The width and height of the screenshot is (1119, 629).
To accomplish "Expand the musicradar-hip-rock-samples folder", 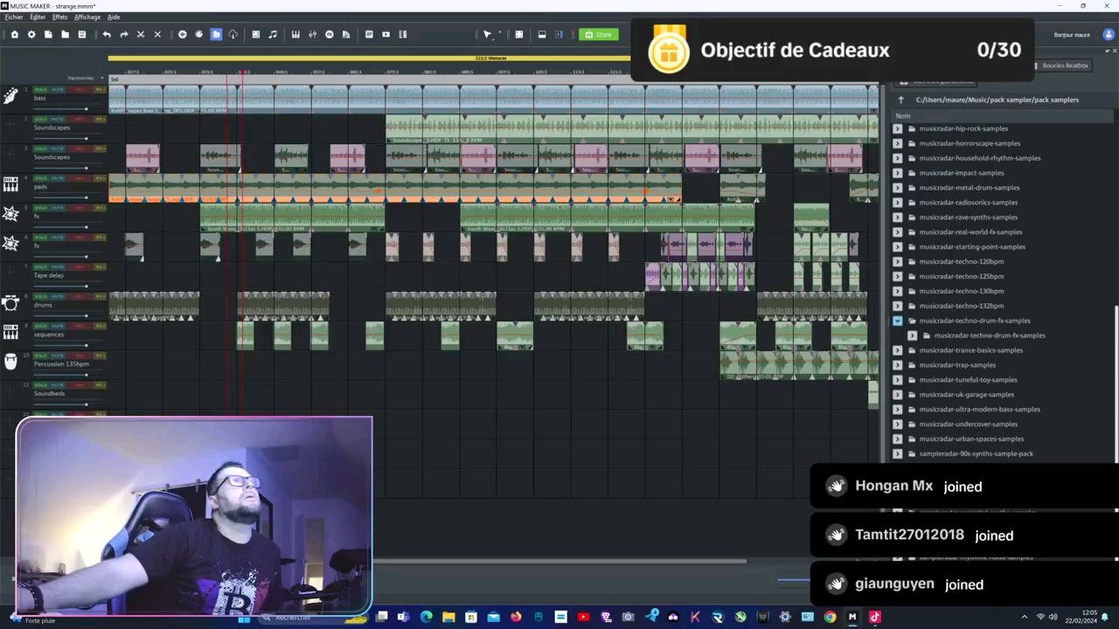I will pos(898,128).
